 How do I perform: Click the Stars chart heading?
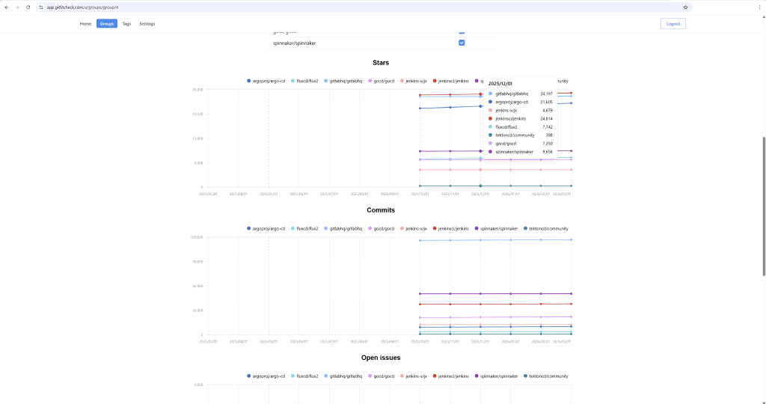(x=381, y=63)
